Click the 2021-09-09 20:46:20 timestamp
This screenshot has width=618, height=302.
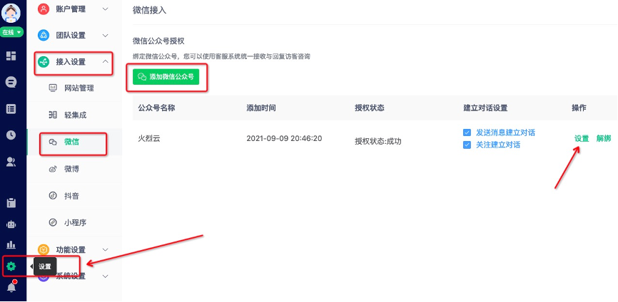284,138
